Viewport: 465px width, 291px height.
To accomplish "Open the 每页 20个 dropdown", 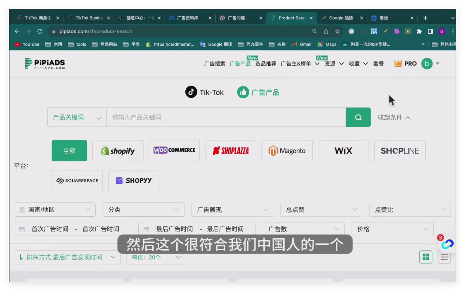I will click(156, 257).
